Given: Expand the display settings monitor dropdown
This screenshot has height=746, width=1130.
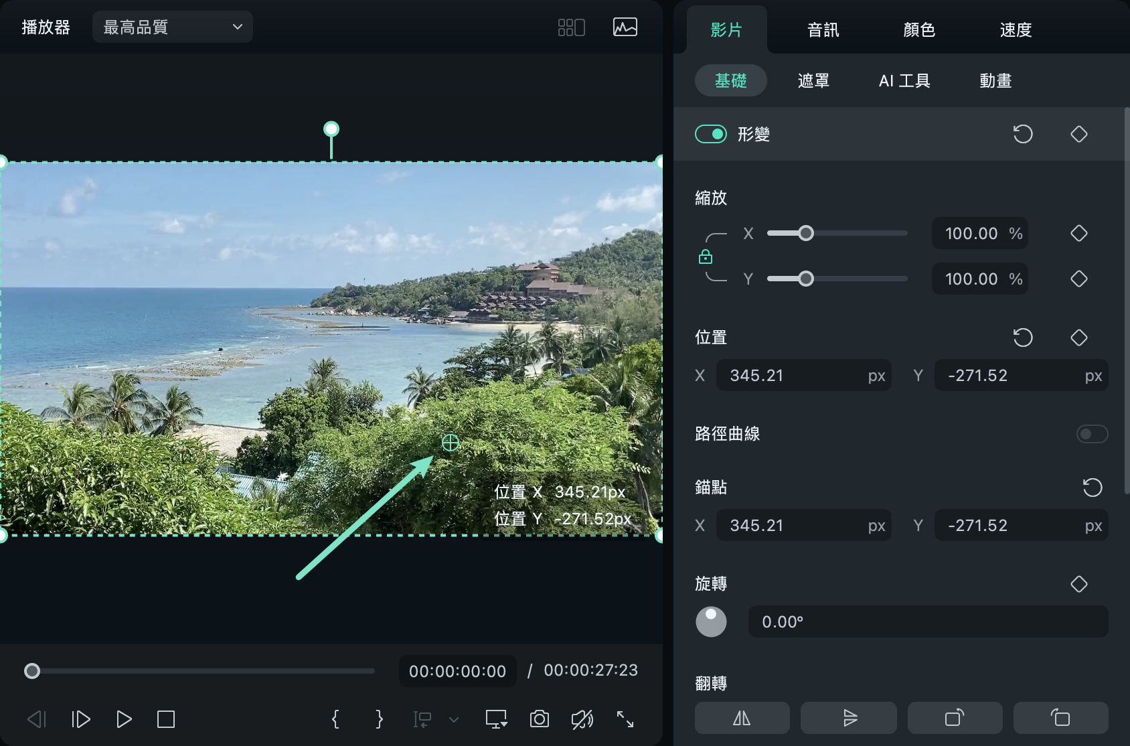Looking at the screenshot, I should pyautogui.click(x=496, y=719).
